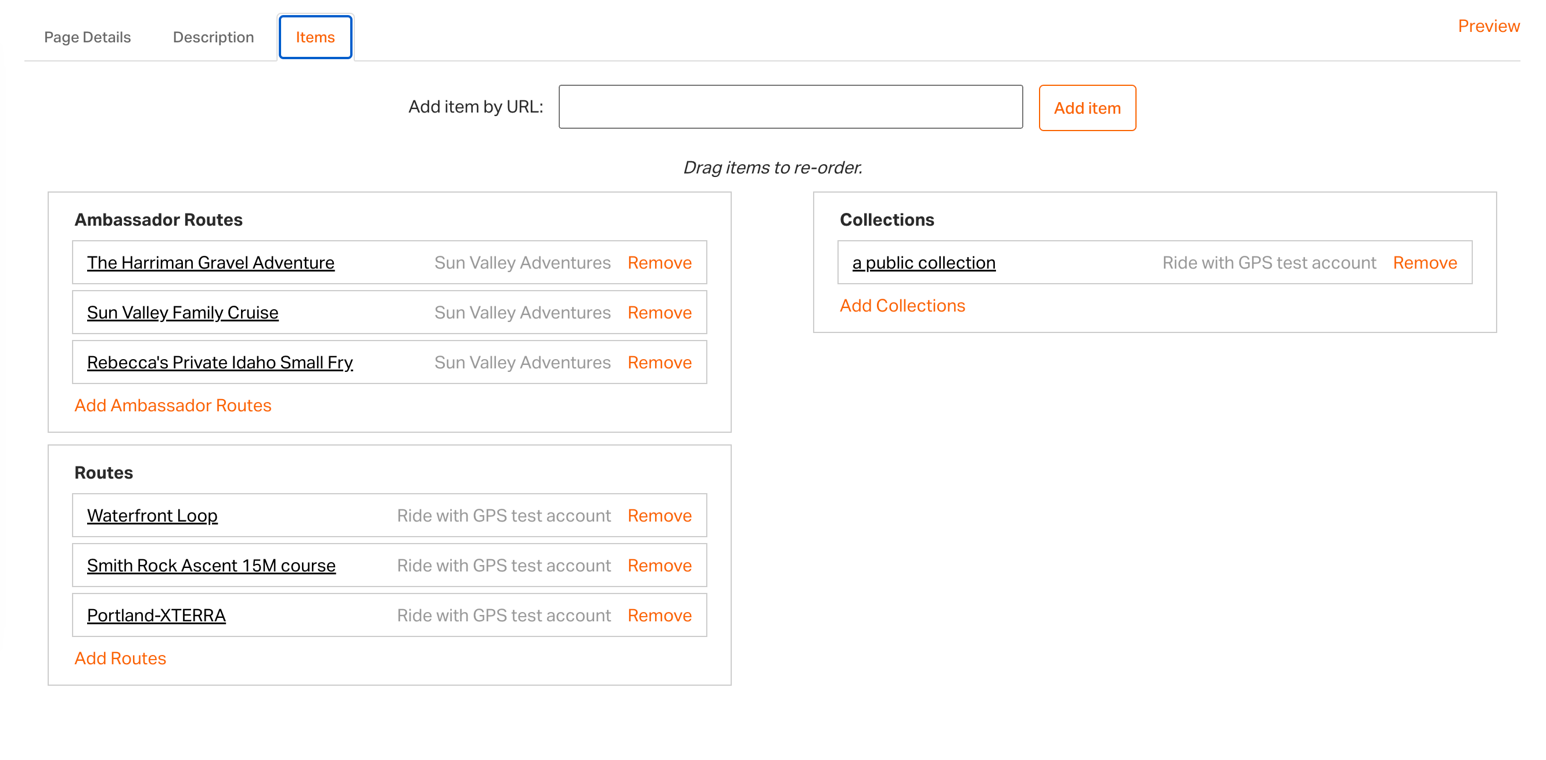This screenshot has width=1546, height=760.
Task: Open Rebecca's Private Idaho Small Fry
Action: [220, 362]
